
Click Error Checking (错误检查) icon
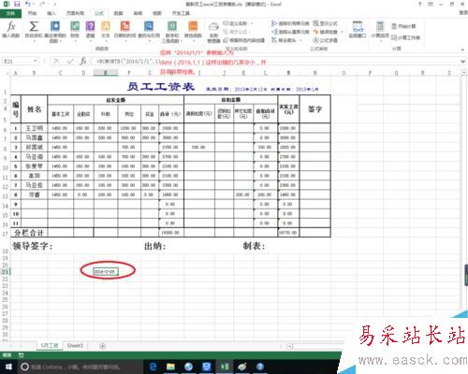coord(315,32)
